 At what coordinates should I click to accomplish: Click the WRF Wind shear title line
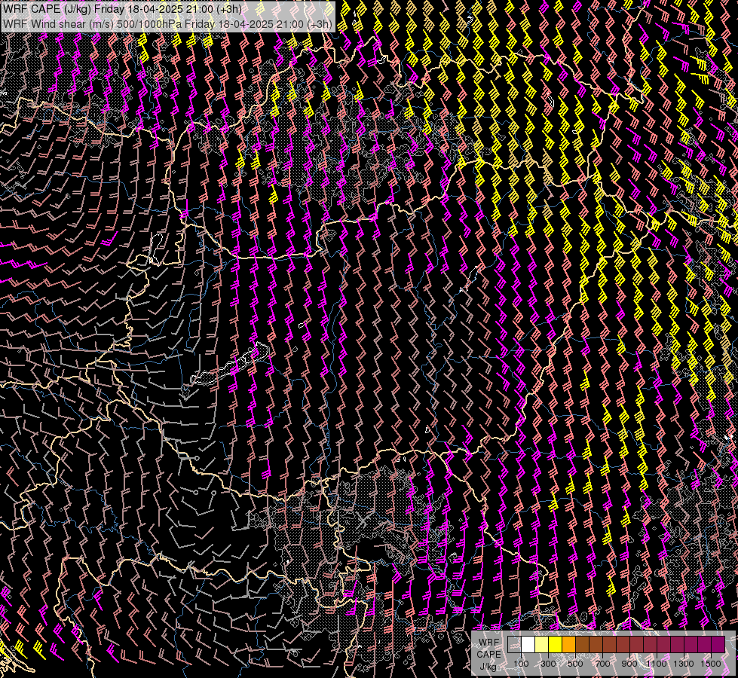pos(167,23)
